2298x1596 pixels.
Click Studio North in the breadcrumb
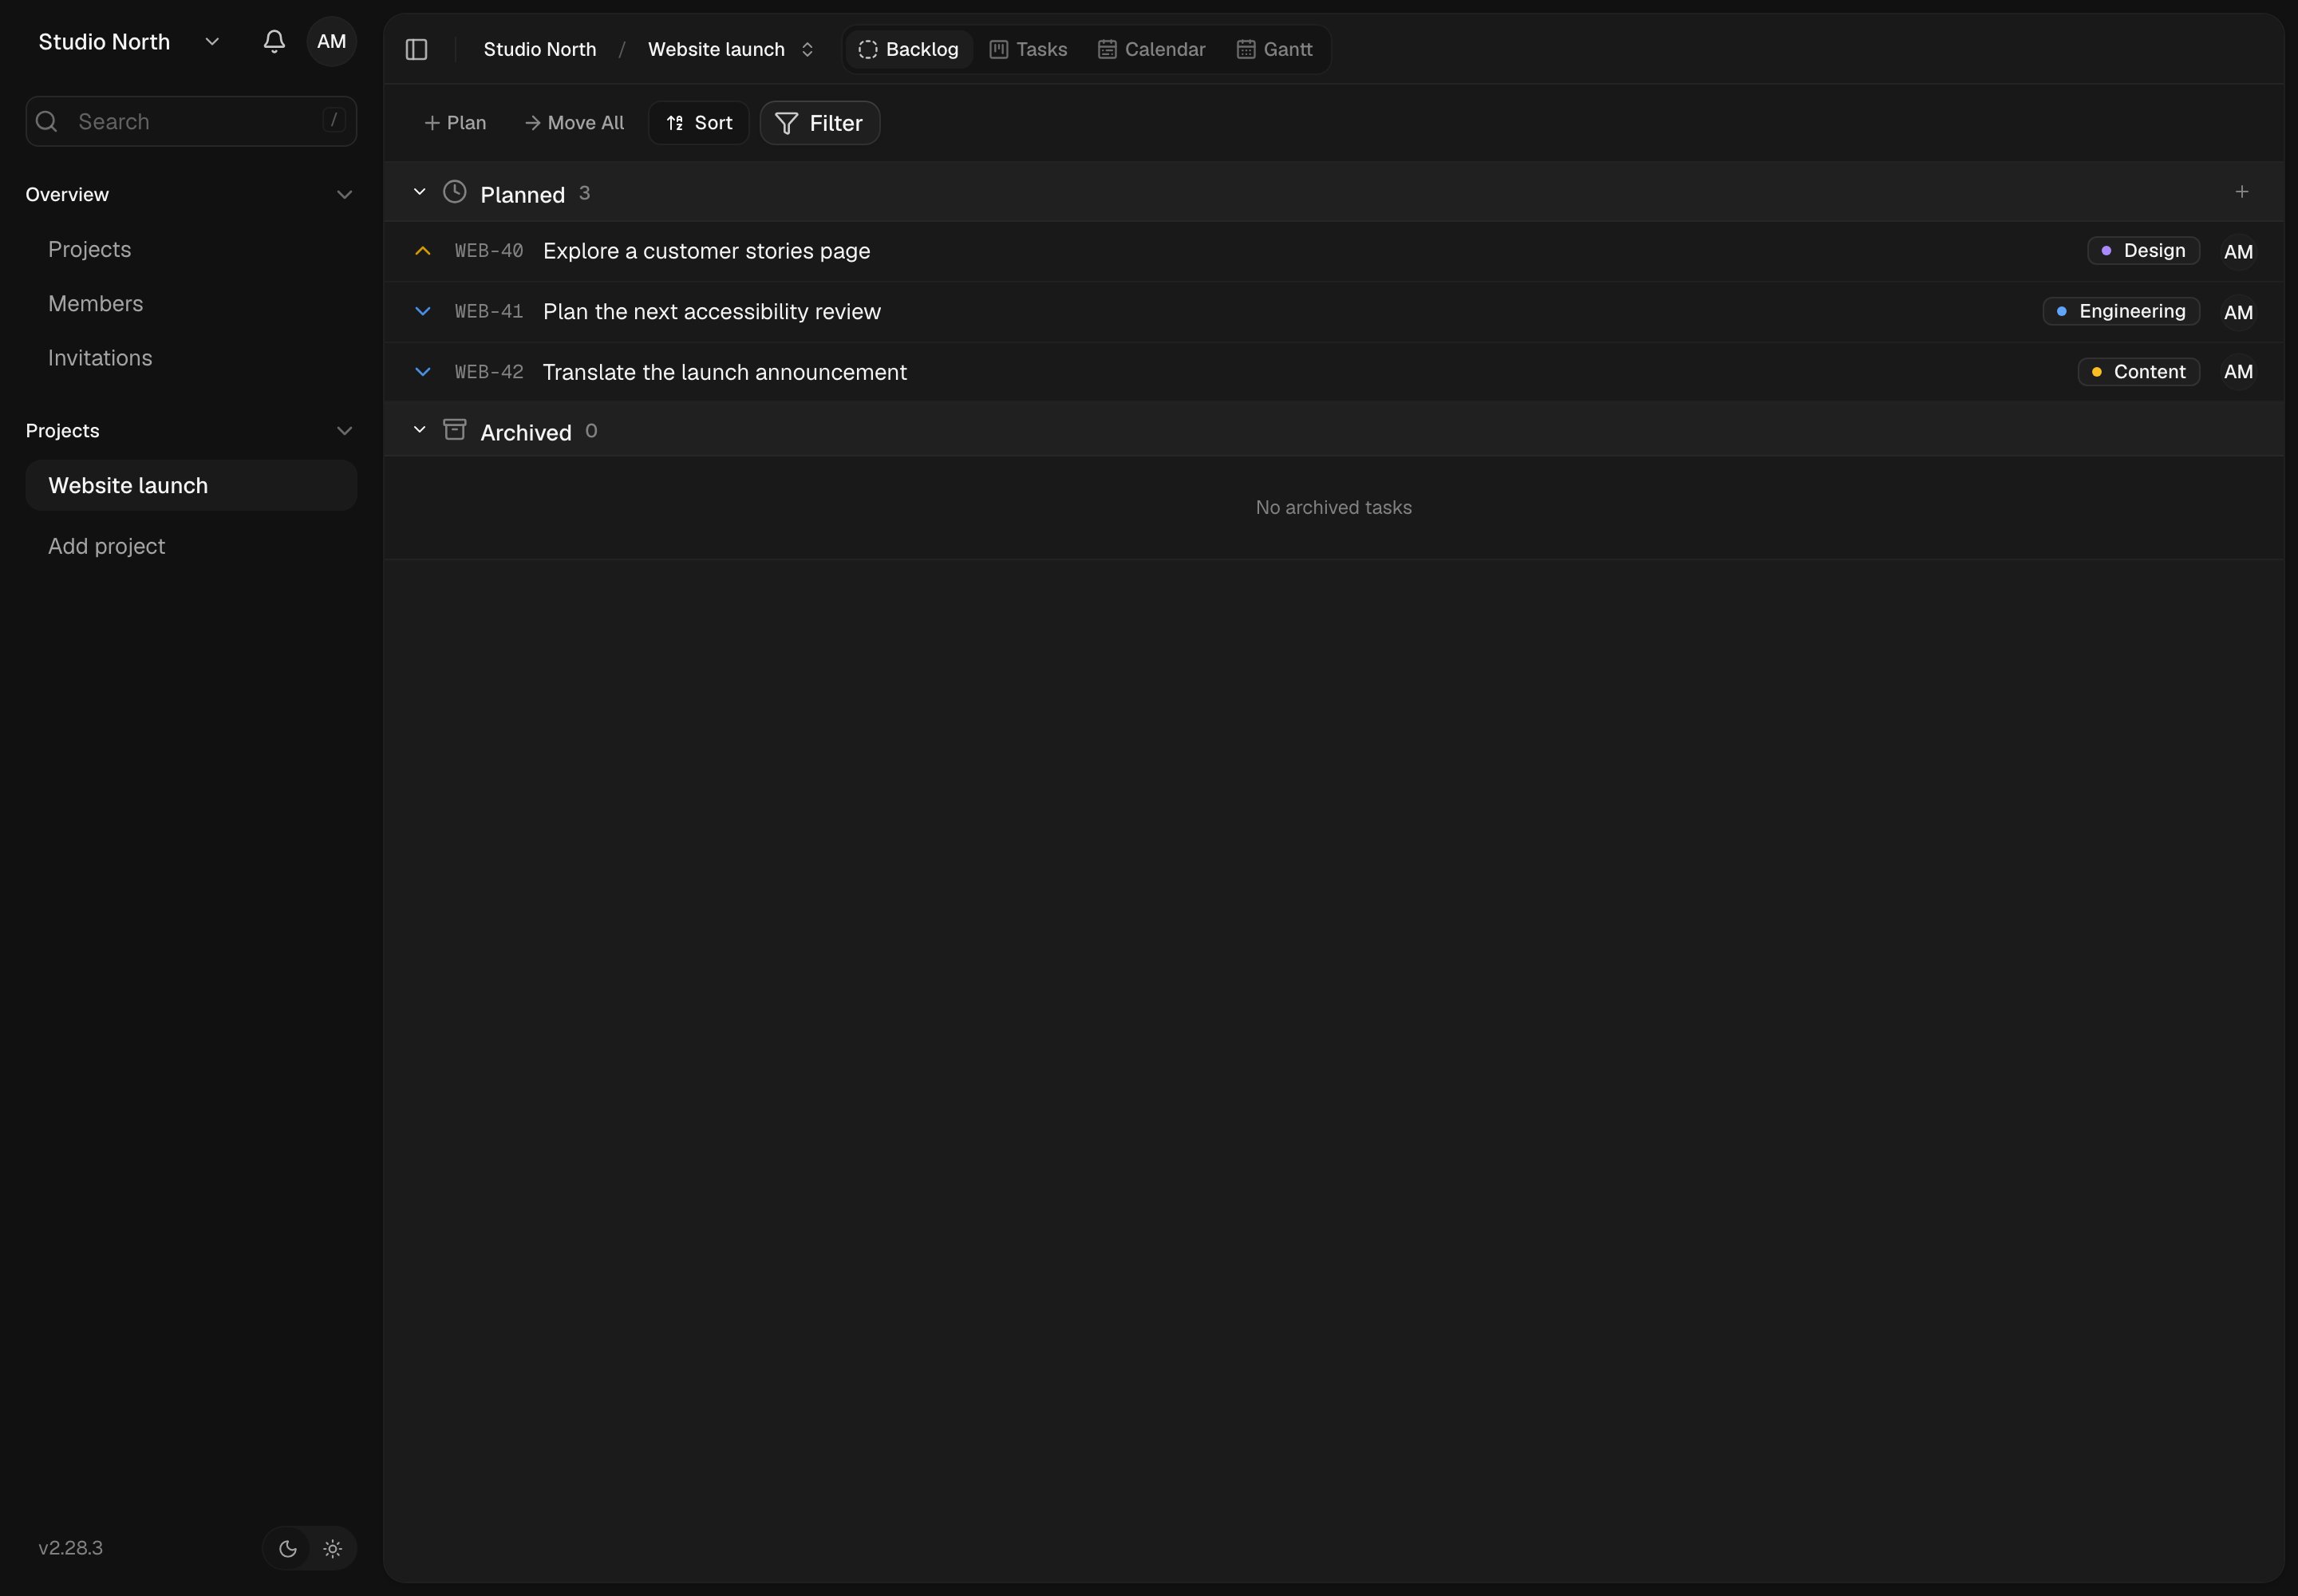click(540, 49)
